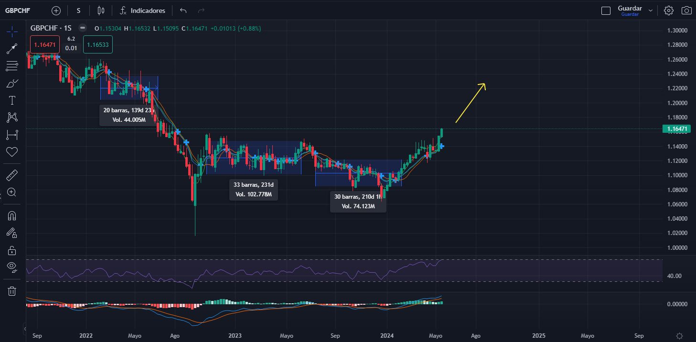Open the Fibonacci and Gann tools
The width and height of the screenshot is (696, 342).
(x=12, y=66)
